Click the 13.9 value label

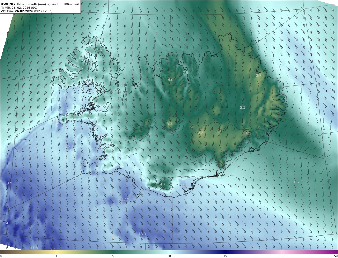click(x=8, y=183)
